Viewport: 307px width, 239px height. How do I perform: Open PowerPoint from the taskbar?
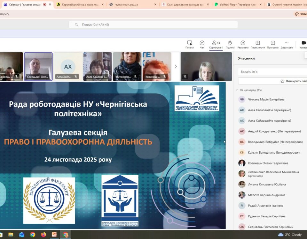point(54,235)
